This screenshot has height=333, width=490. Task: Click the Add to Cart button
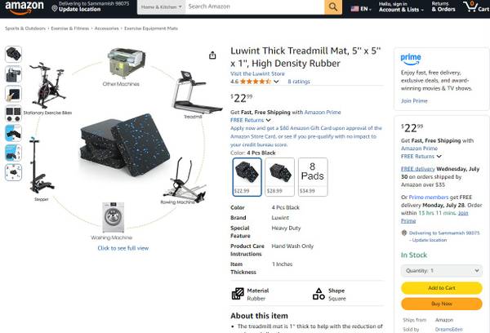click(442, 288)
